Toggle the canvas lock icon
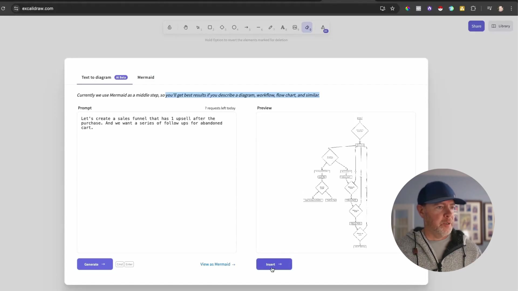The width and height of the screenshot is (518, 291). tap(169, 27)
